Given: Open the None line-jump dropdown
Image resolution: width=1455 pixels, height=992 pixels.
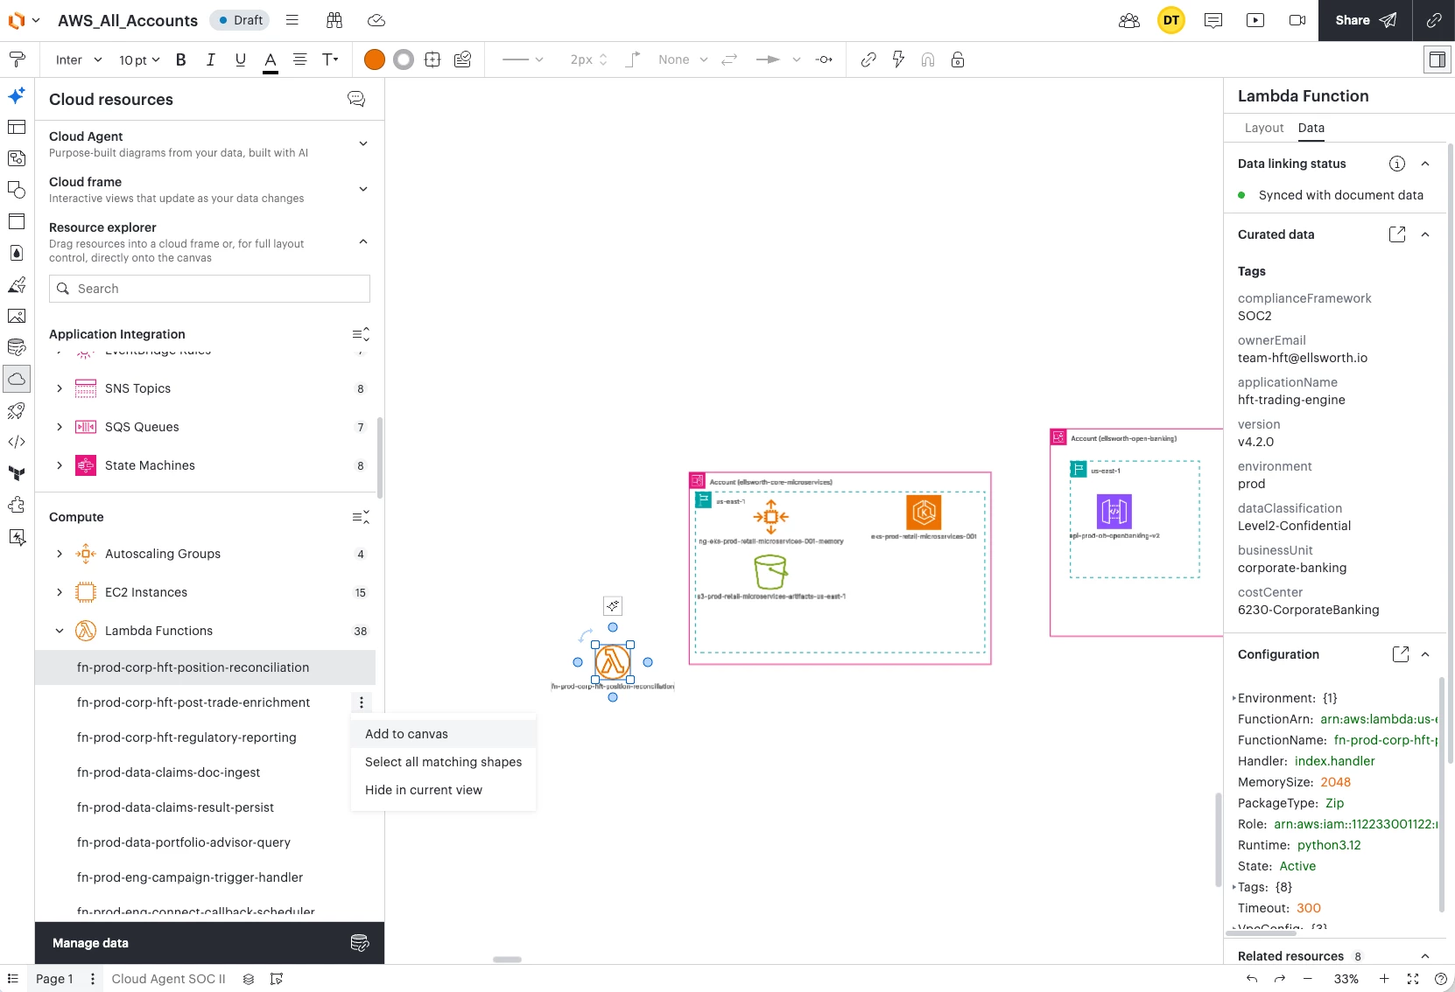Looking at the screenshot, I should click(683, 59).
